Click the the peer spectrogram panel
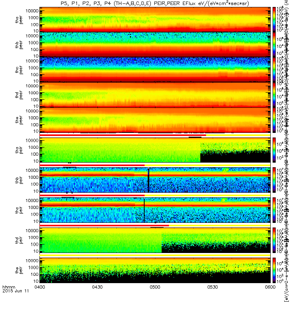 point(155,120)
